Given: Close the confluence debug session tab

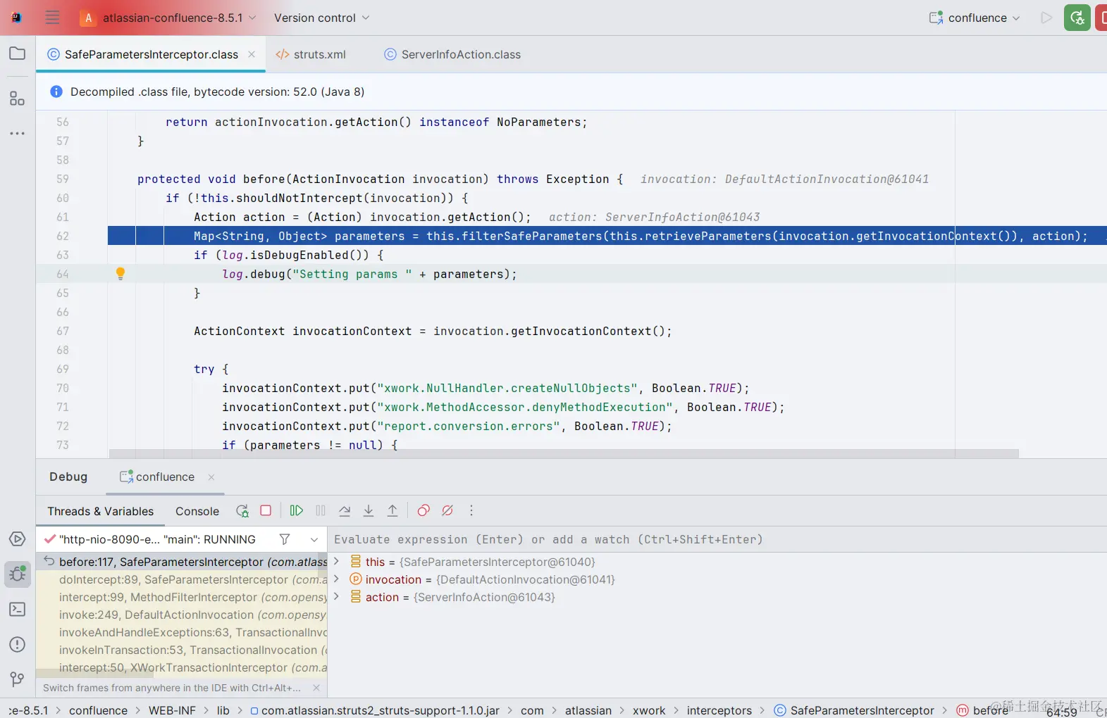Looking at the screenshot, I should click(x=211, y=477).
